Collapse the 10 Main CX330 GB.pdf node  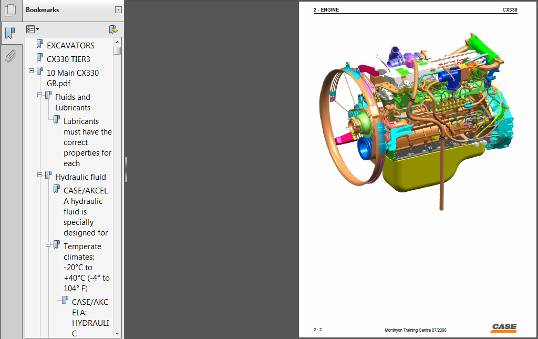coord(31,71)
